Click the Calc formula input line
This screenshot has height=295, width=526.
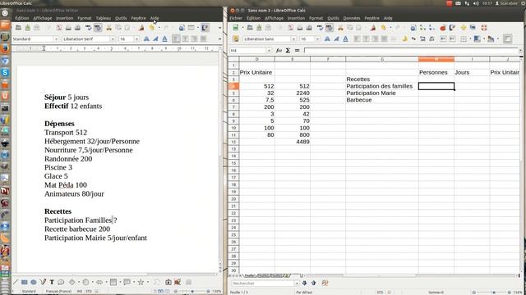(411, 51)
